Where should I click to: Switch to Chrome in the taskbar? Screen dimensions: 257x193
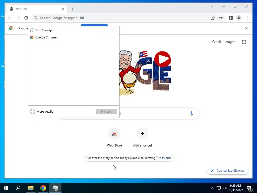click(x=43, y=188)
